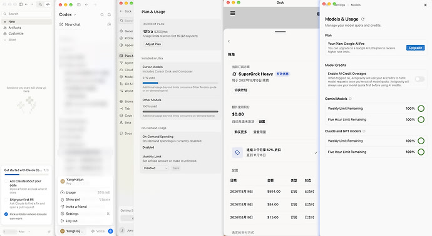Open the hamburger menu in Grok

232,13
